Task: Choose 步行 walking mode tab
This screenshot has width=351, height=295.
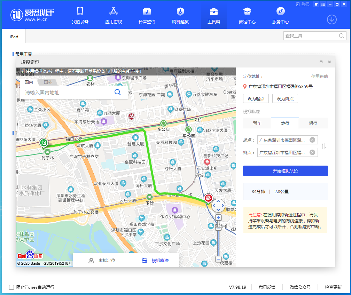Action: [x=285, y=123]
